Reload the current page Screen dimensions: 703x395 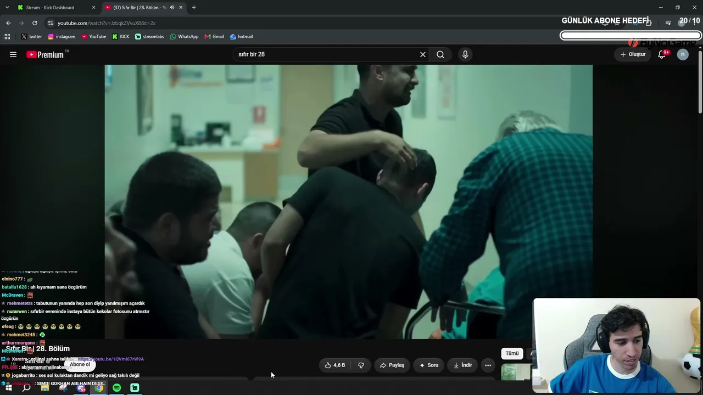(x=35, y=23)
